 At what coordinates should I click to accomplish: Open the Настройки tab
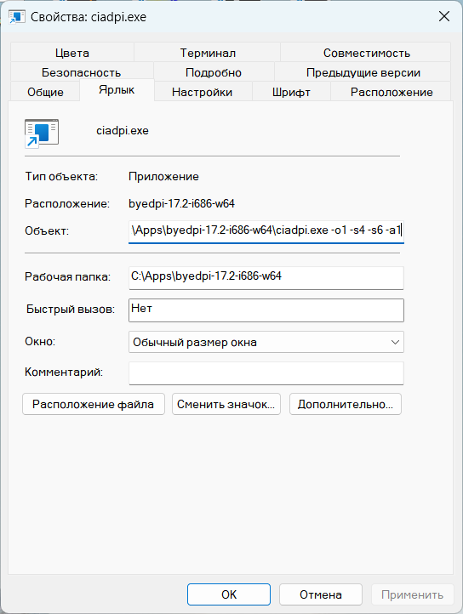(203, 92)
